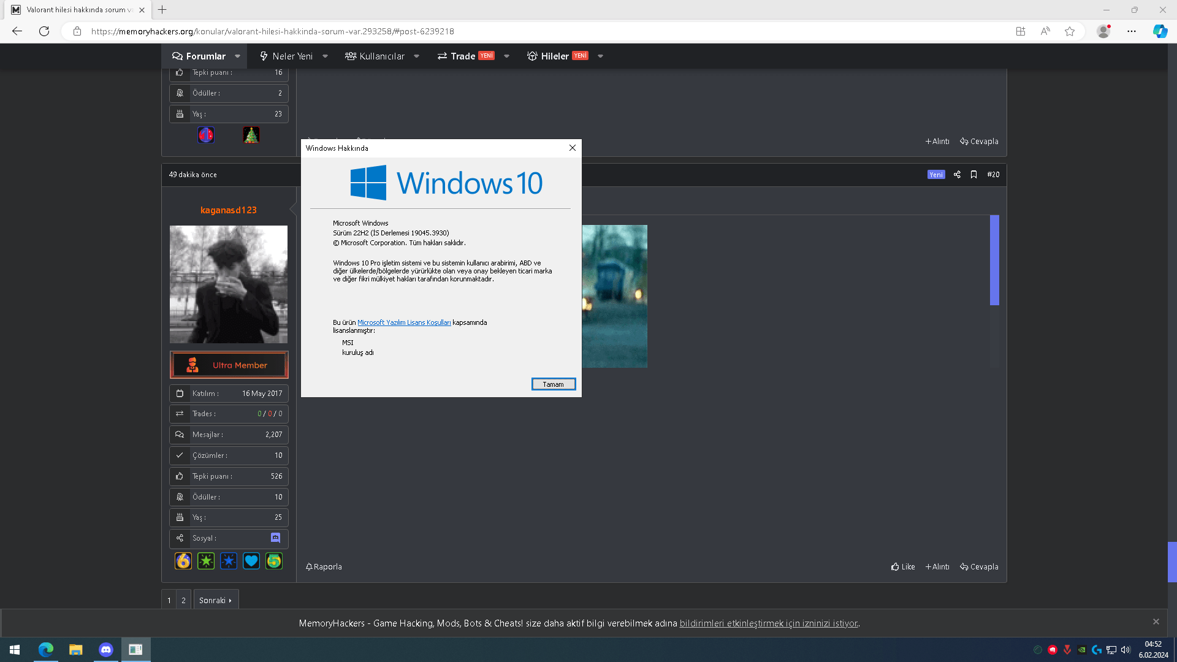The width and height of the screenshot is (1177, 662).
Task: Open Microsoft Edge from the taskbar
Action: click(46, 650)
